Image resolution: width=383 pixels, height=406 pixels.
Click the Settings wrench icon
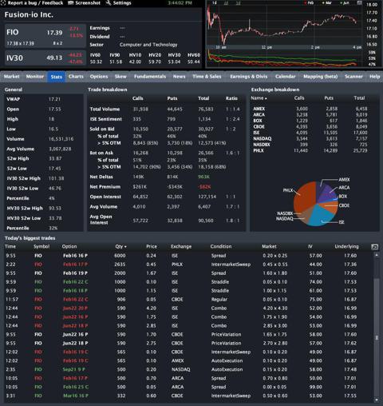109,3
